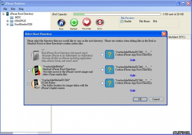
Task: Open the Edit menu
Action: (13, 9)
